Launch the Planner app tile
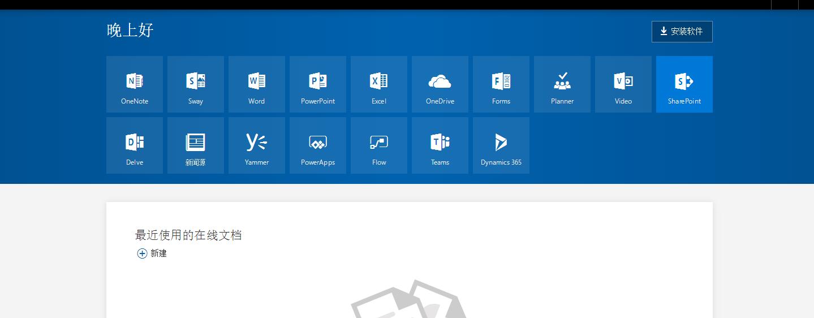The height and width of the screenshot is (318, 814). (x=562, y=84)
